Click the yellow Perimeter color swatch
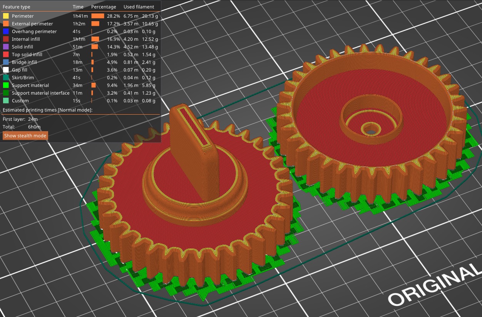The image size is (482, 317). [x=6, y=16]
